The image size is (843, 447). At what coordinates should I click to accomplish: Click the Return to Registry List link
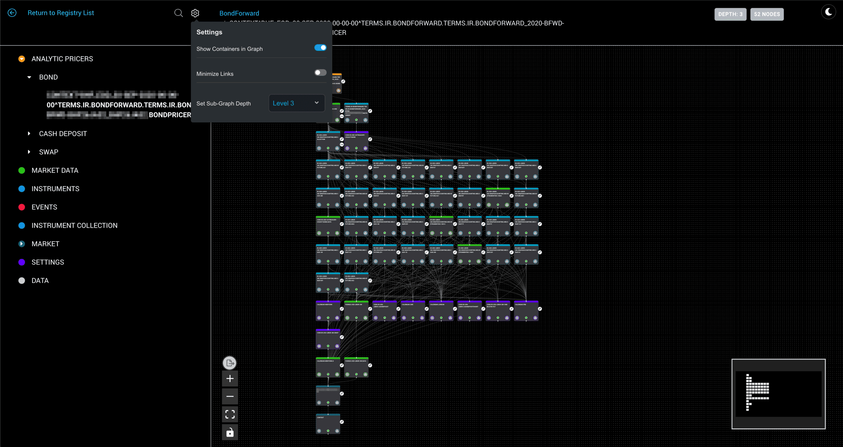(61, 13)
